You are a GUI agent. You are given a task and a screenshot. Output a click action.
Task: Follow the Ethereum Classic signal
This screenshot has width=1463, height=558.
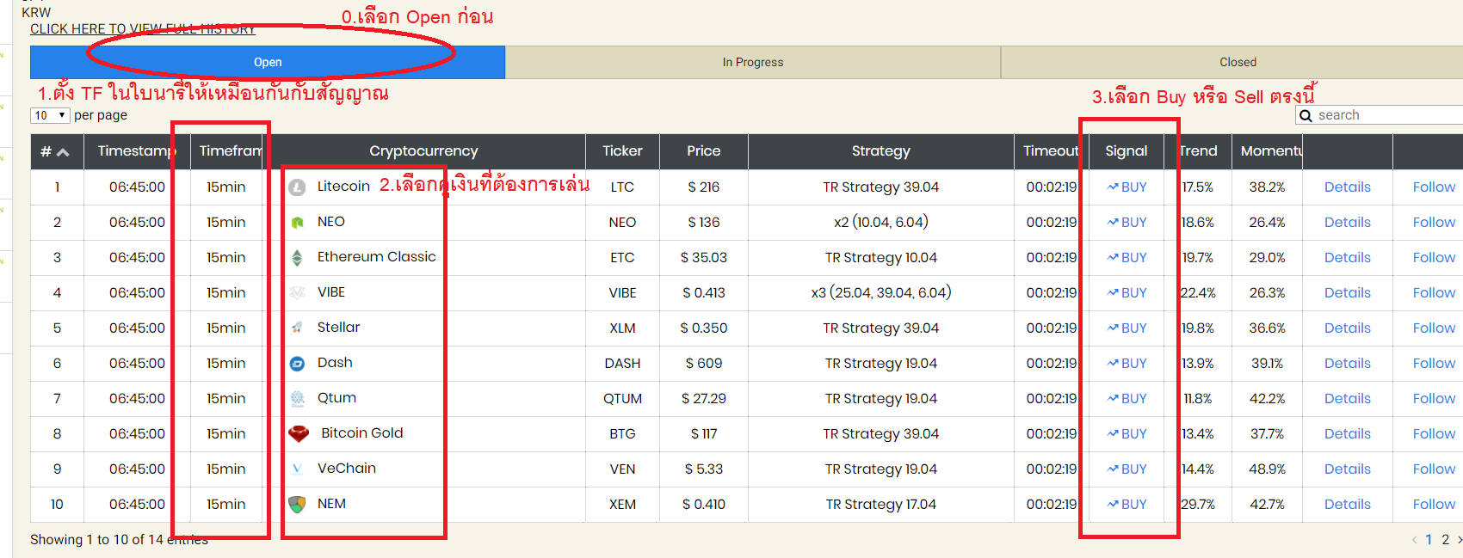click(x=1434, y=257)
